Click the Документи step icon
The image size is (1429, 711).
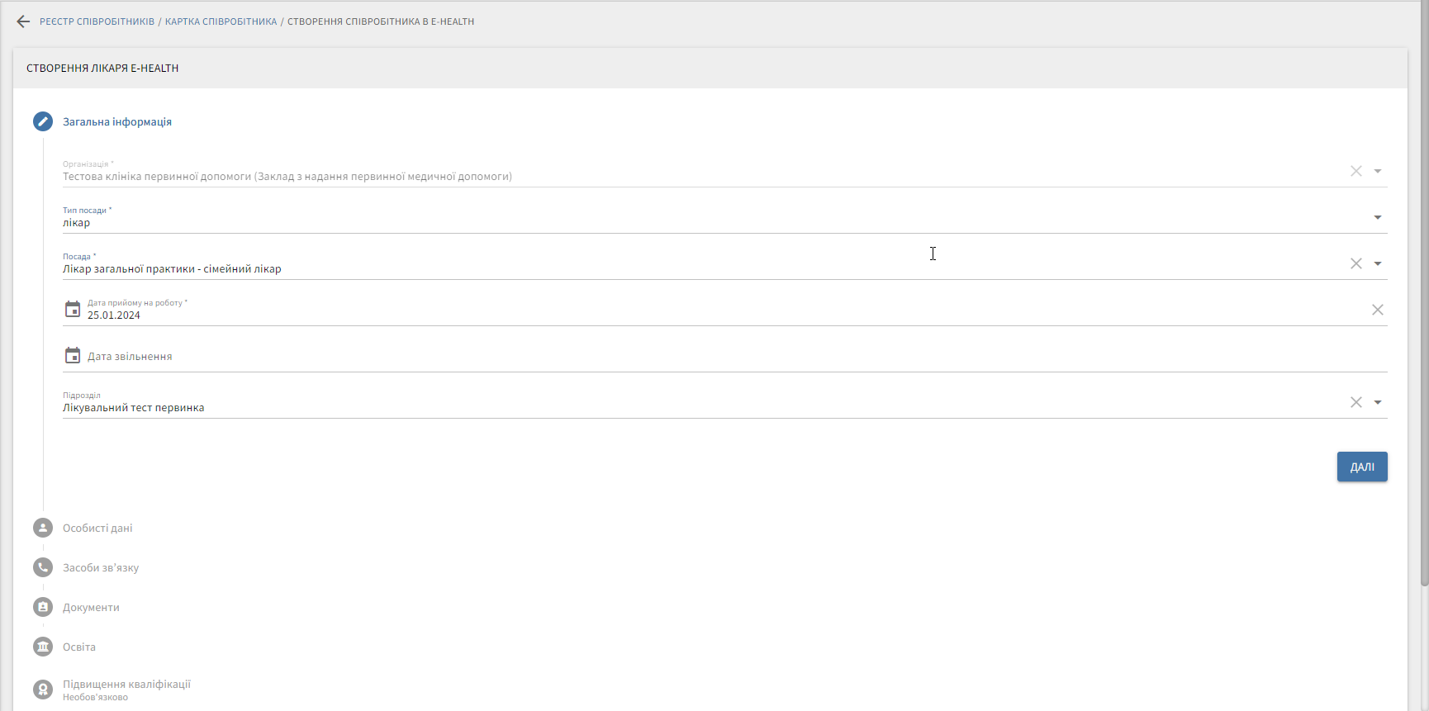43,607
